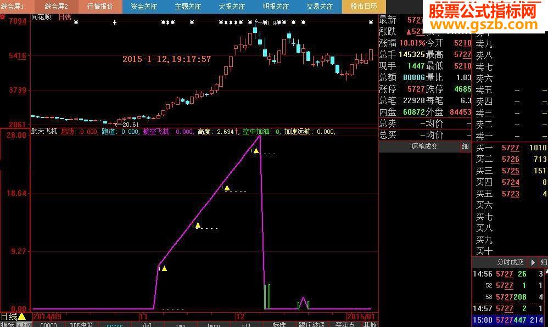Click the lowest yellow triangle signal marker
548x327 pixels.
coord(164,268)
